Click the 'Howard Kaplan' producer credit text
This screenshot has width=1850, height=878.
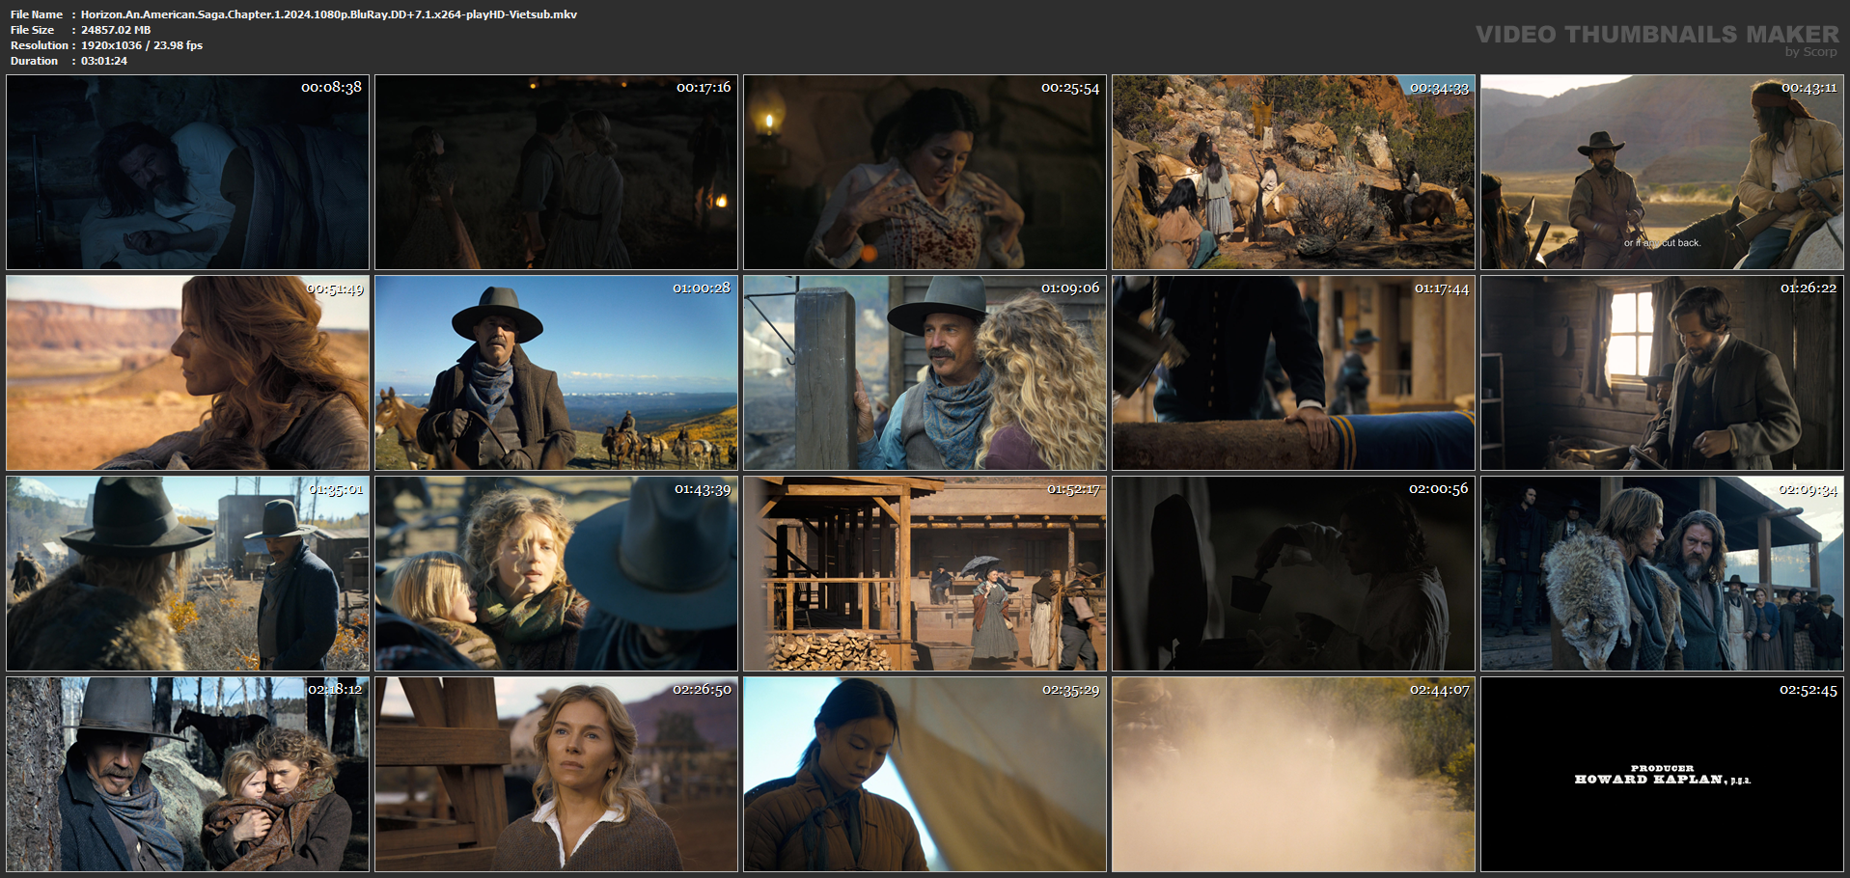coord(1662,780)
